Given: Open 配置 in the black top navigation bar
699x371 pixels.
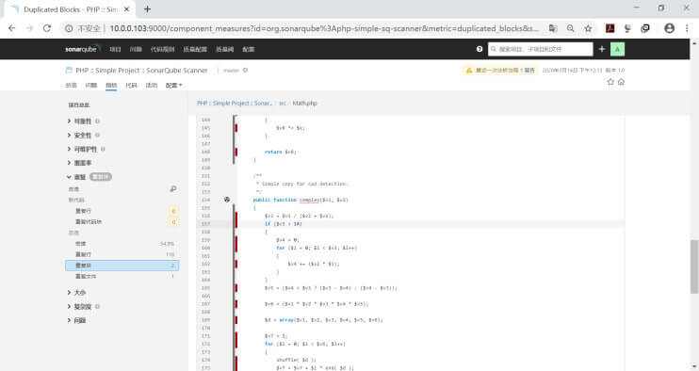Looking at the screenshot, I should pos(249,49).
